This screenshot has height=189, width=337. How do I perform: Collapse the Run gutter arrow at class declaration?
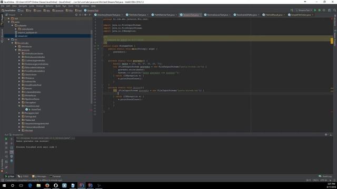tap(98, 46)
